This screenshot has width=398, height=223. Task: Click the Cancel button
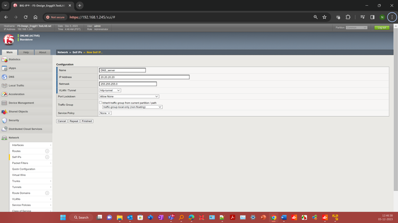(62, 121)
